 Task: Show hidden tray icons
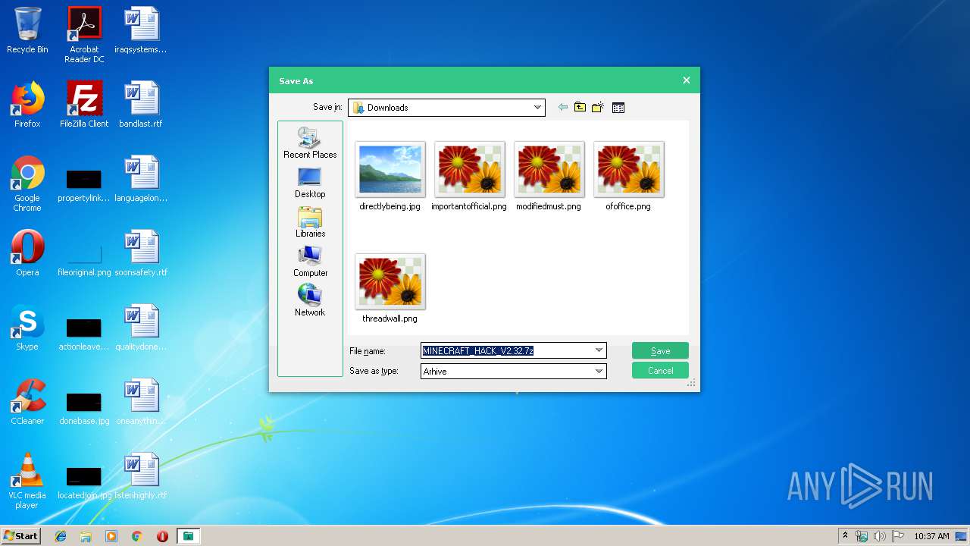846,536
